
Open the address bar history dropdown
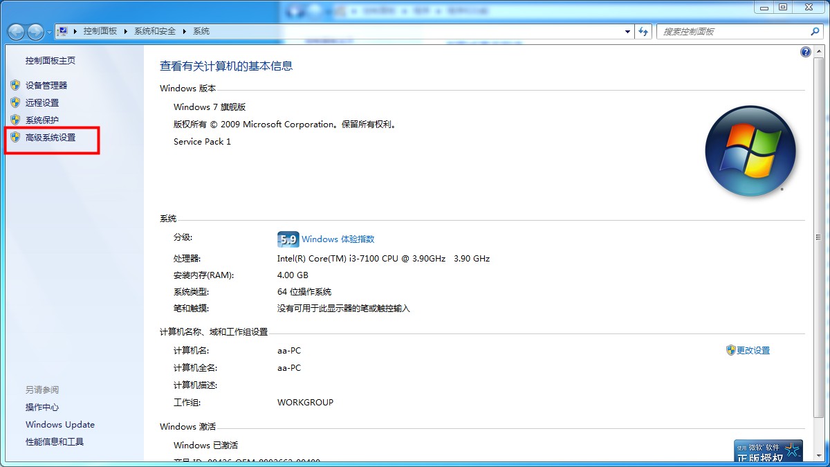pos(627,32)
